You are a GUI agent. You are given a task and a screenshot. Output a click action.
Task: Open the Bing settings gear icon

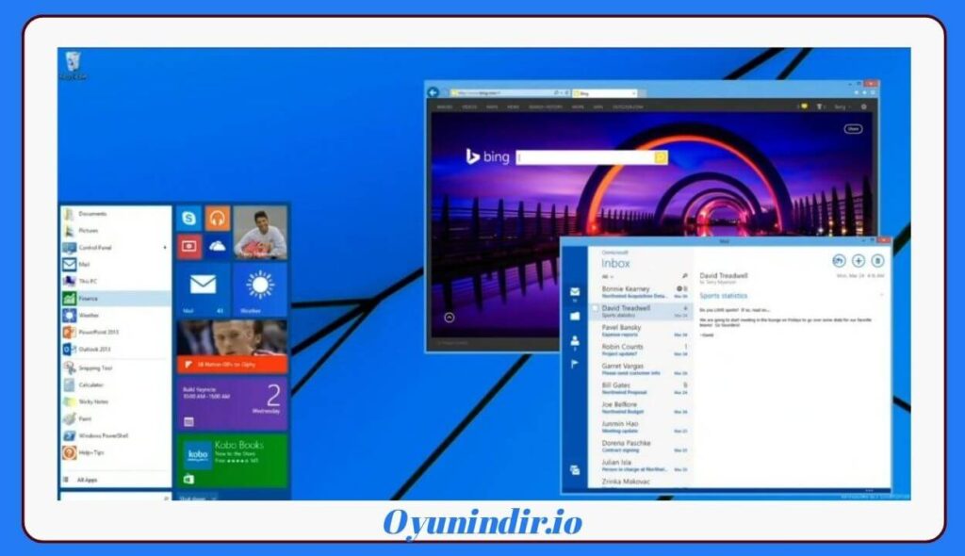tap(863, 107)
